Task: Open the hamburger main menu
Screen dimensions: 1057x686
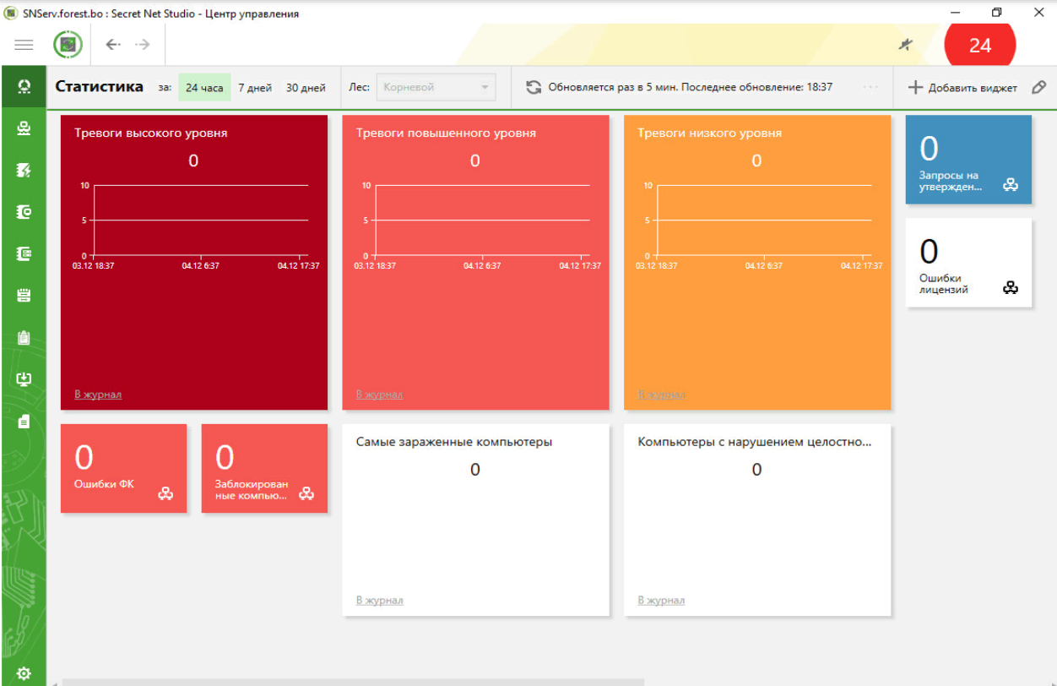Action: pos(24,45)
